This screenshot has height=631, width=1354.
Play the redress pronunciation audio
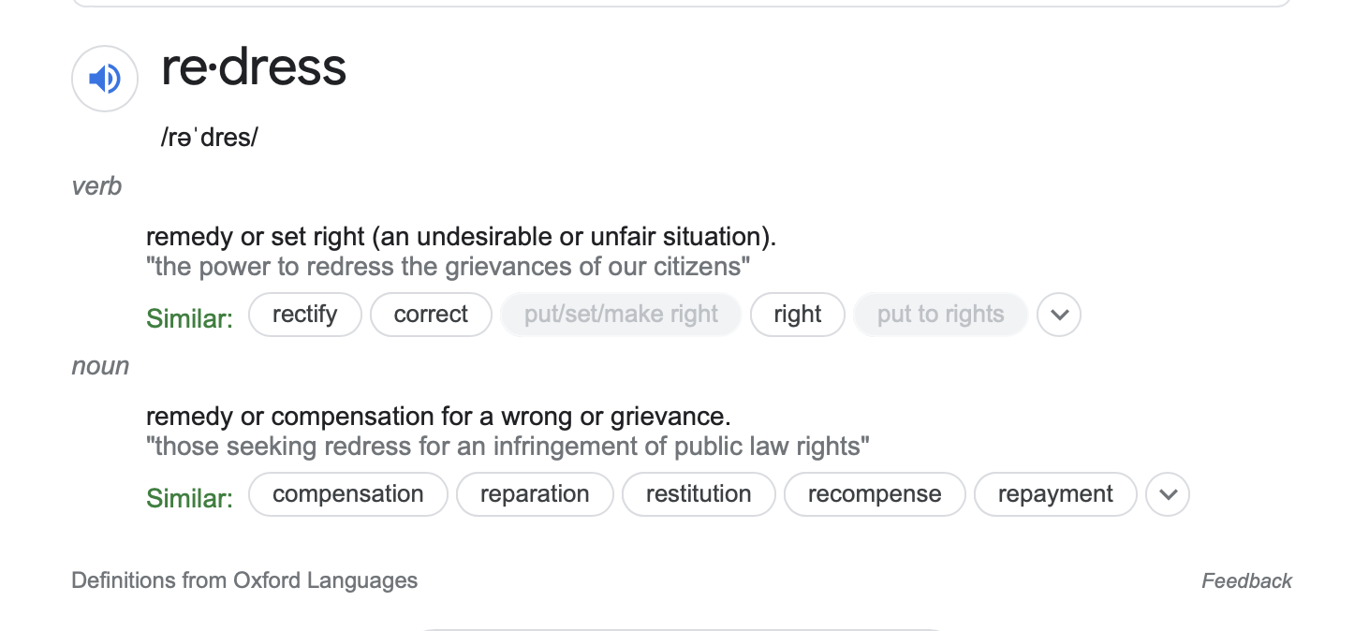pos(105,79)
